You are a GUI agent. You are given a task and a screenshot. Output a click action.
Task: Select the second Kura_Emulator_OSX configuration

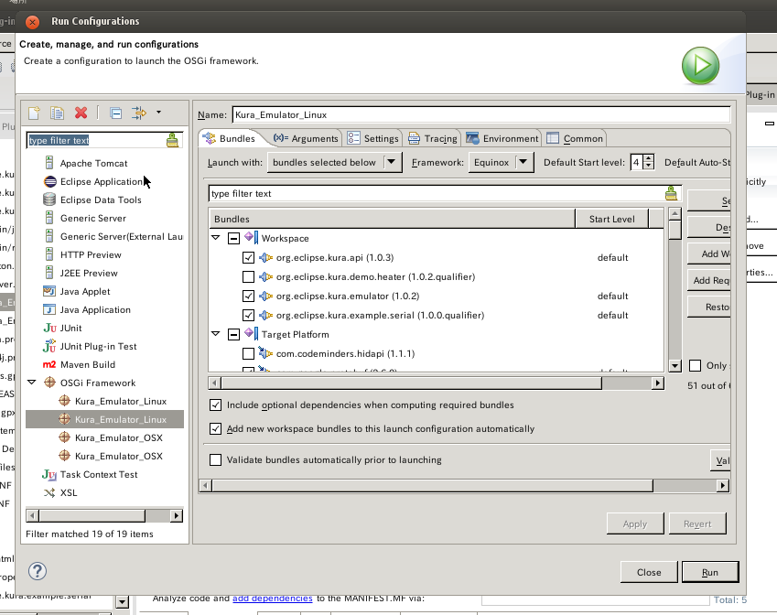[x=118, y=456]
